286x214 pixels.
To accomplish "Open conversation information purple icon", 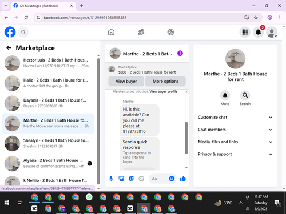I will [x=180, y=53].
